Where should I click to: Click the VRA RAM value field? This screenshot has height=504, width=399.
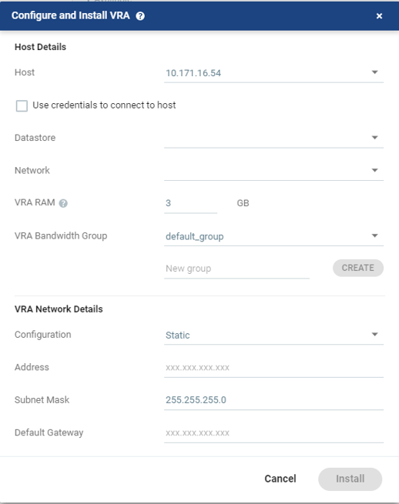190,203
